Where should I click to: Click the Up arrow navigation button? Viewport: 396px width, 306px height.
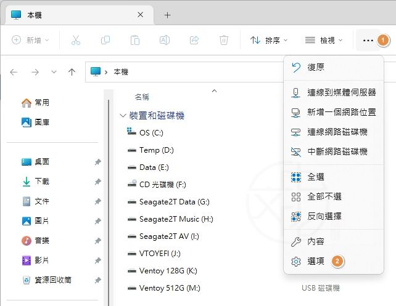click(x=72, y=72)
